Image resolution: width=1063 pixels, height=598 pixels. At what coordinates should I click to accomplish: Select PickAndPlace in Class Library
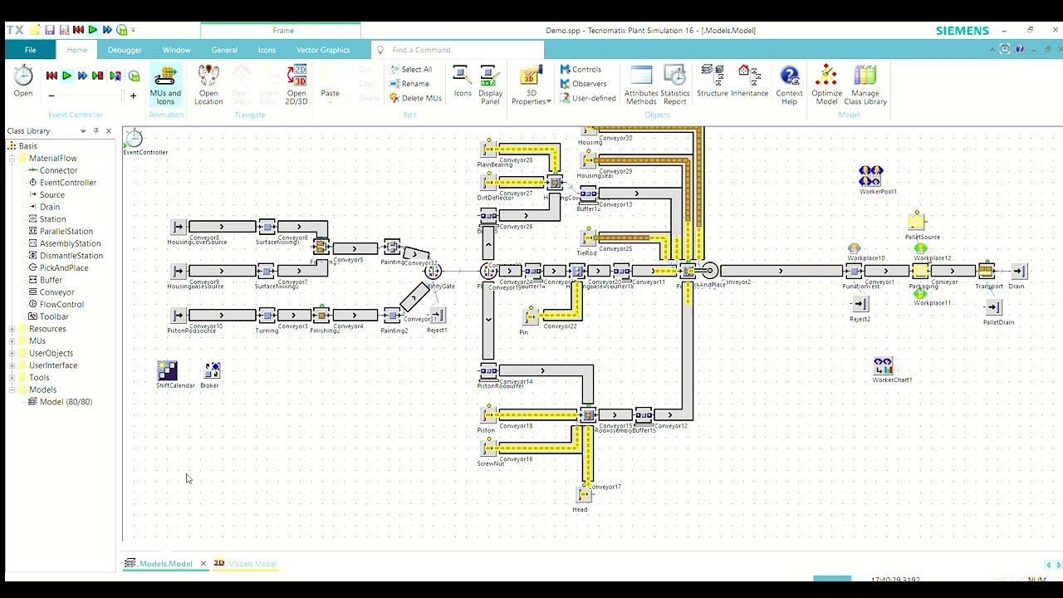point(64,267)
